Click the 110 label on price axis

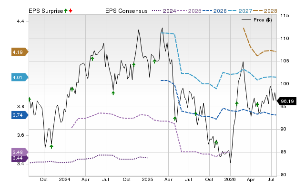285,38
